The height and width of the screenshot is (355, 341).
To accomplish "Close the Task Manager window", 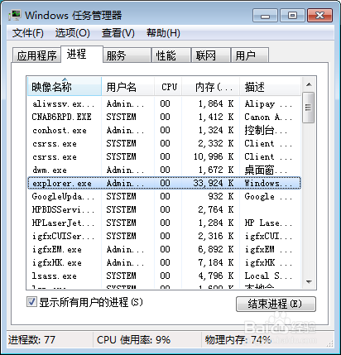I will point(319,15).
